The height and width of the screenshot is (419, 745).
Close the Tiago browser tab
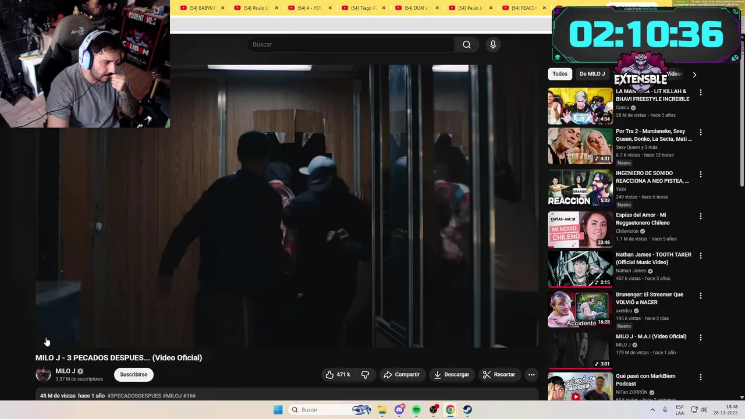pyautogui.click(x=384, y=8)
